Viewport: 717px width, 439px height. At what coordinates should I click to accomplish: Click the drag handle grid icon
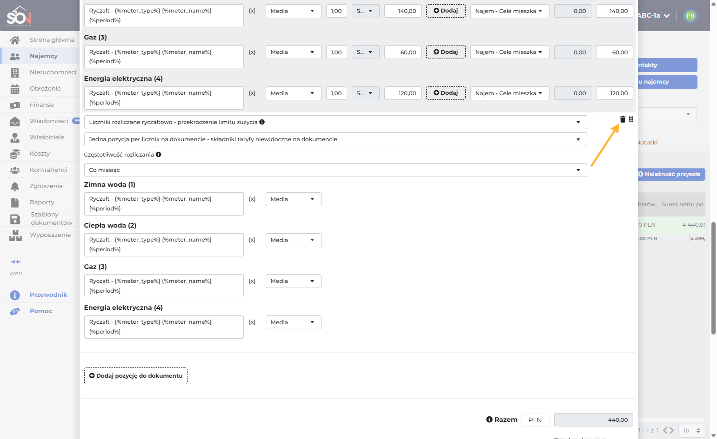tap(631, 119)
